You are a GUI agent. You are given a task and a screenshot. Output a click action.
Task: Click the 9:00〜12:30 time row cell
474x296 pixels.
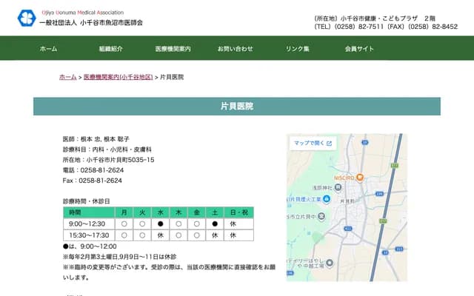pyautogui.click(x=87, y=223)
